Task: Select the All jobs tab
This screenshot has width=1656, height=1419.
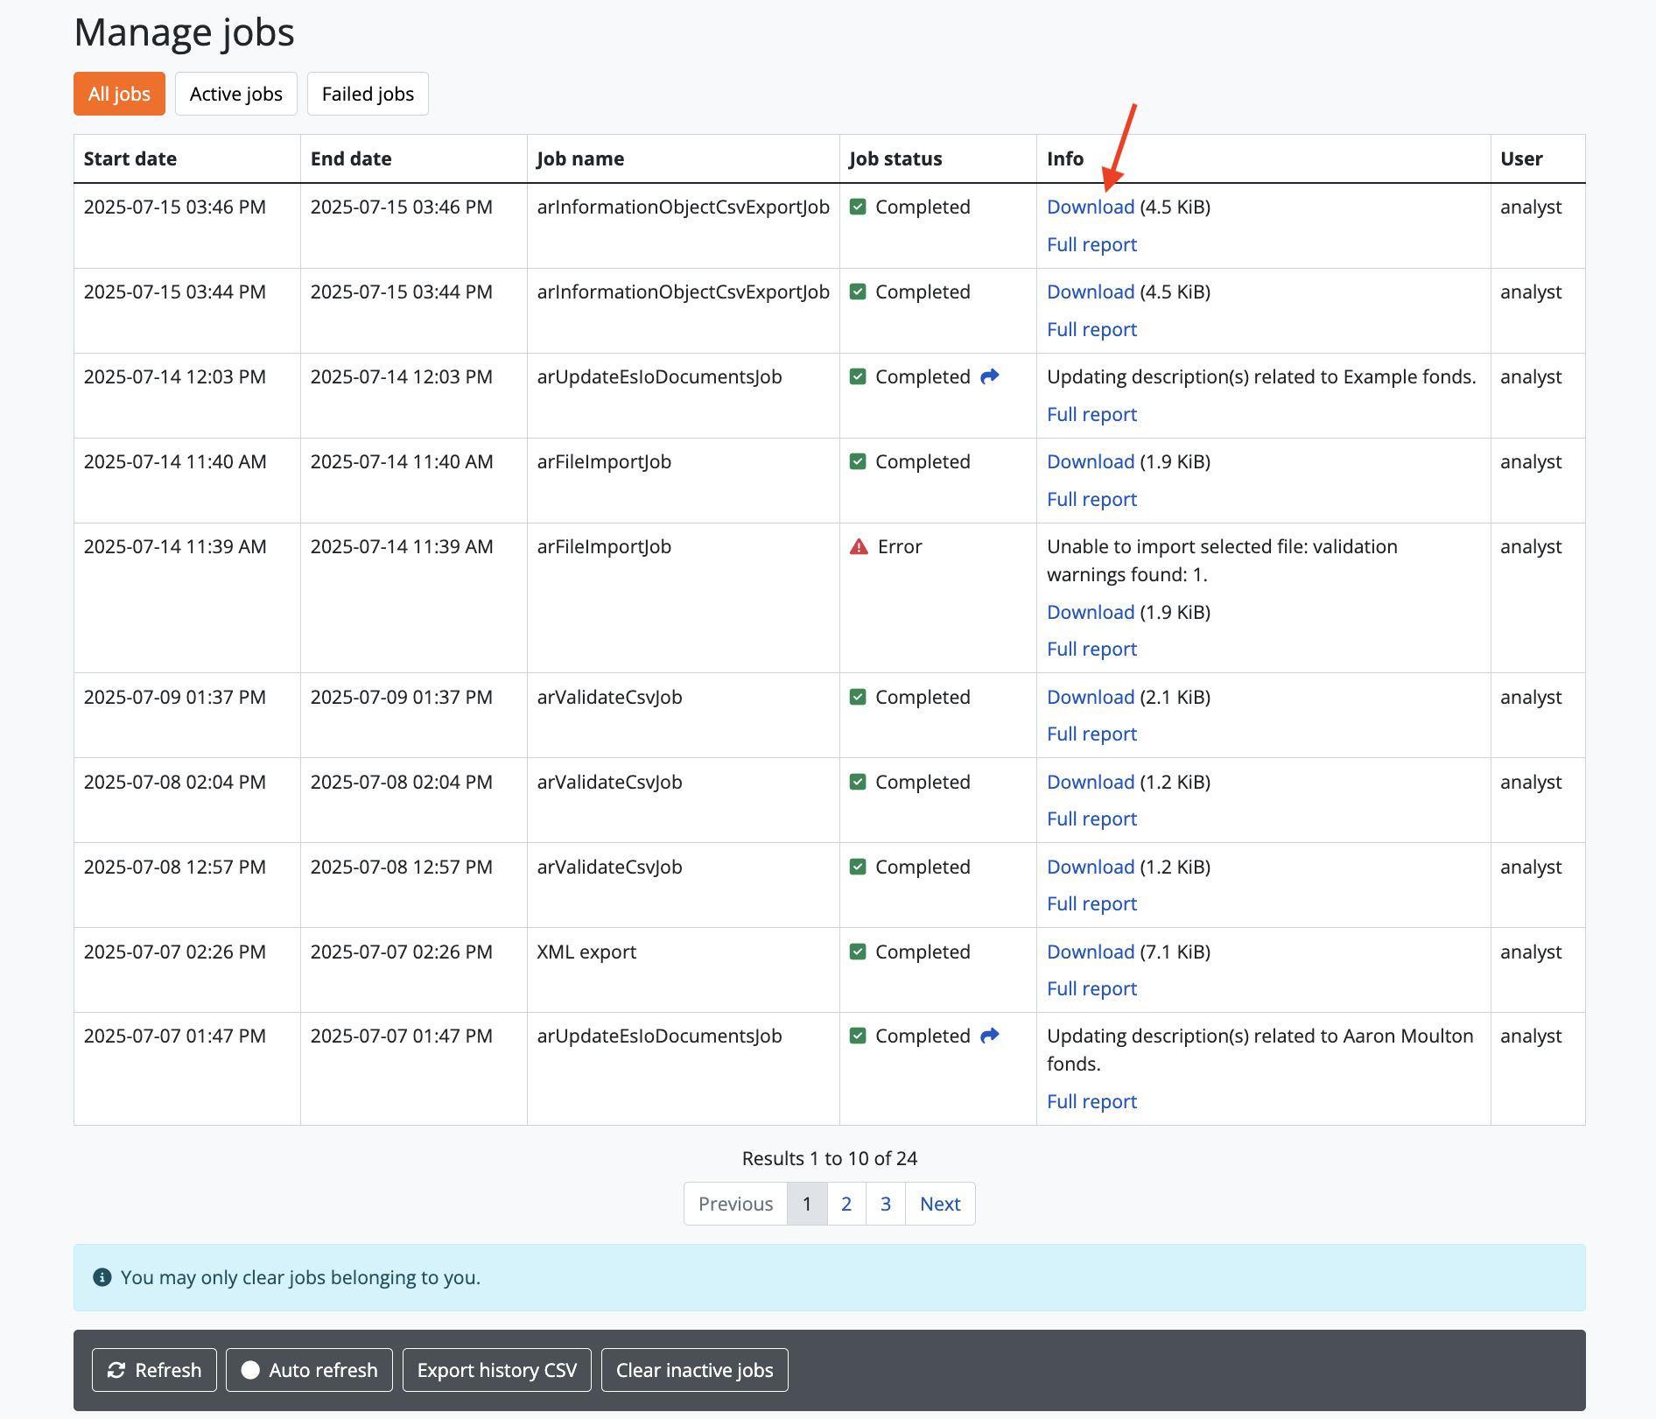Action: (119, 94)
